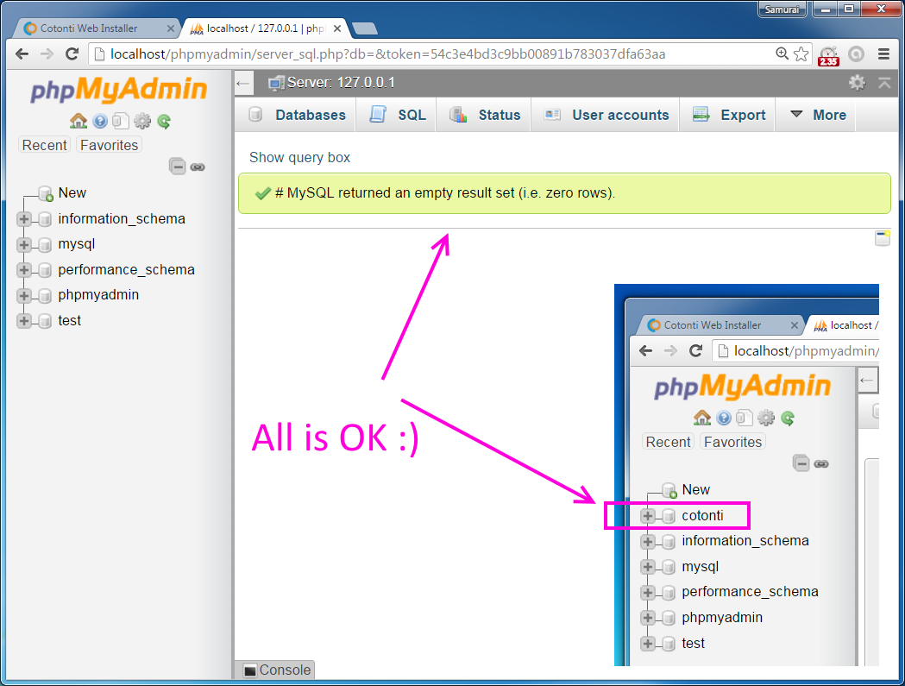Click the Favorites button in the inset screenshot
The height and width of the screenshot is (686, 905).
[733, 442]
